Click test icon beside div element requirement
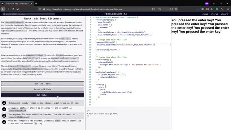This screenshot has width=231, height=130. (4, 103)
